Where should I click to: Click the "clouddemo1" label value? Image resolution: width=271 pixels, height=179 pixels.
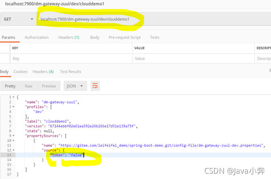coord(56,121)
